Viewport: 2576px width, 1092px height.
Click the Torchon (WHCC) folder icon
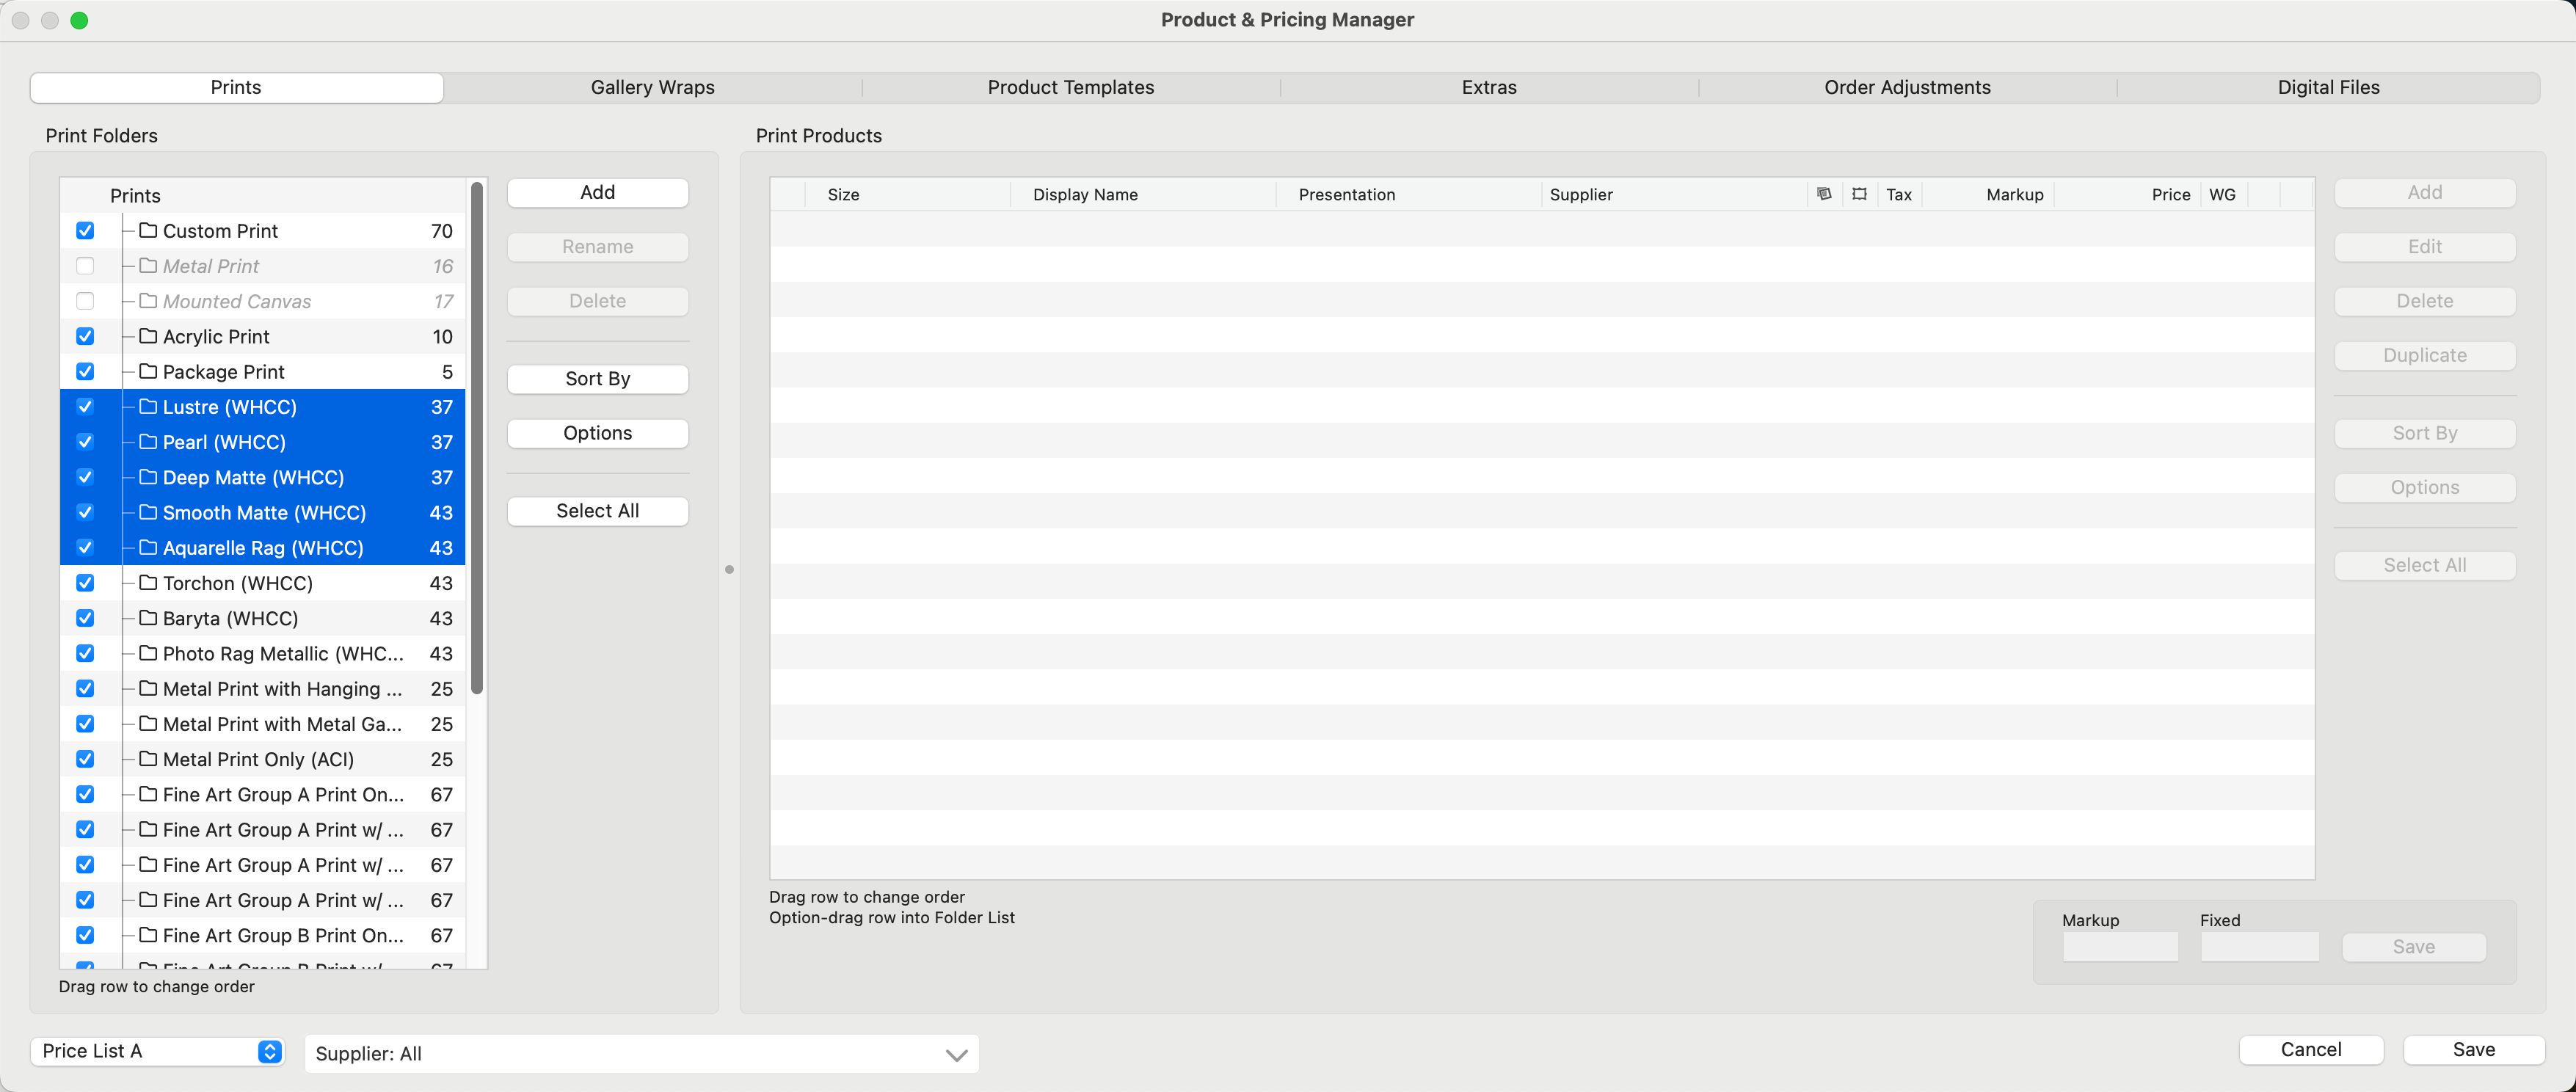click(148, 583)
